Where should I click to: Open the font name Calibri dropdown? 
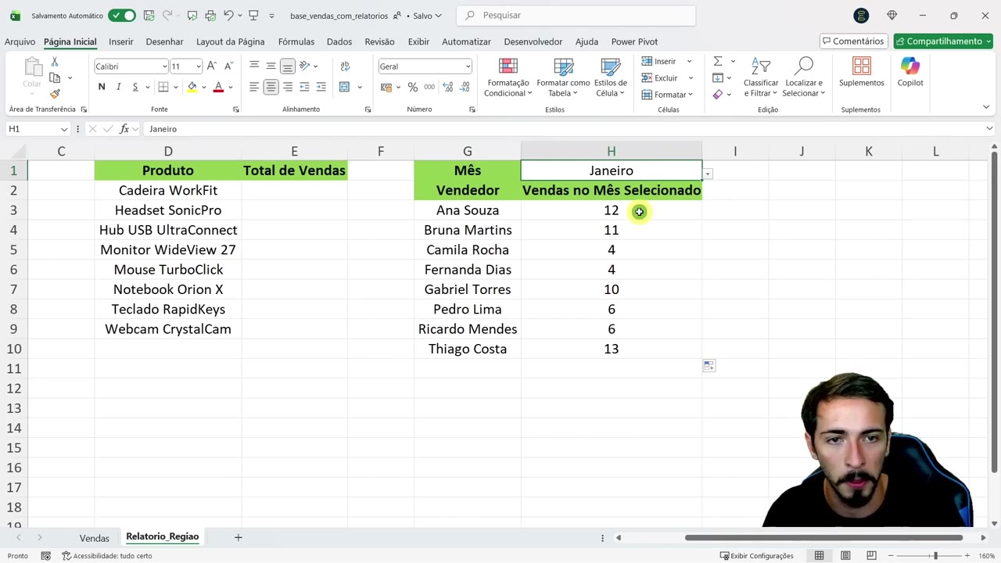164,66
